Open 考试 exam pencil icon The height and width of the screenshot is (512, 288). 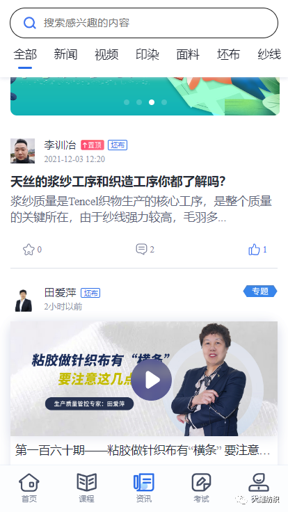click(x=201, y=482)
